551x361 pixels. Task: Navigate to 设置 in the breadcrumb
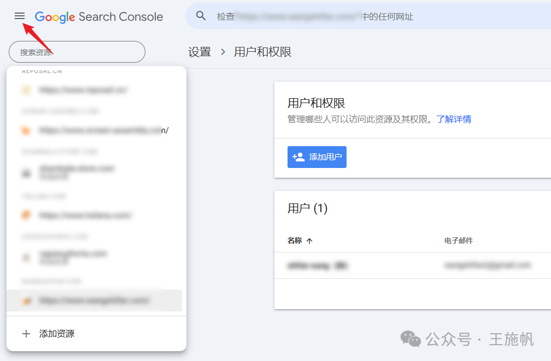click(x=199, y=51)
